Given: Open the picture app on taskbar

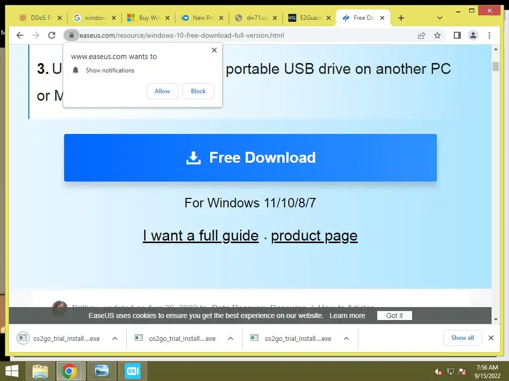Looking at the screenshot, I should point(101,371).
